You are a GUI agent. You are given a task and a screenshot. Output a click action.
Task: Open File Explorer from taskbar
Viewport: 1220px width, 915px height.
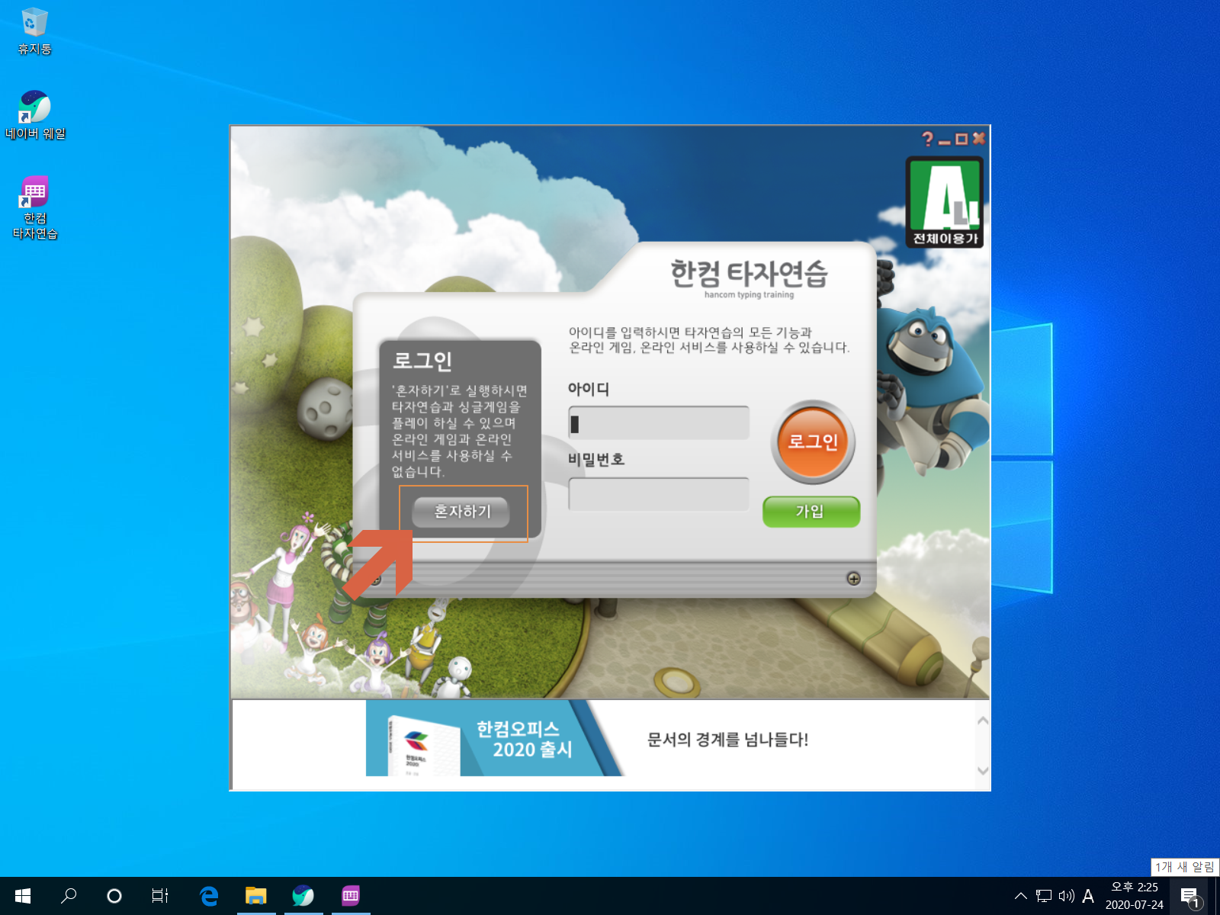point(256,896)
